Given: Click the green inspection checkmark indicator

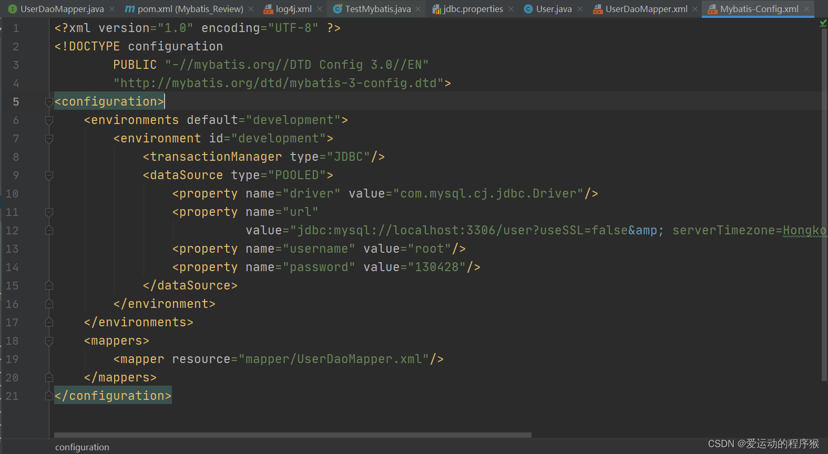Looking at the screenshot, I should click(823, 24).
